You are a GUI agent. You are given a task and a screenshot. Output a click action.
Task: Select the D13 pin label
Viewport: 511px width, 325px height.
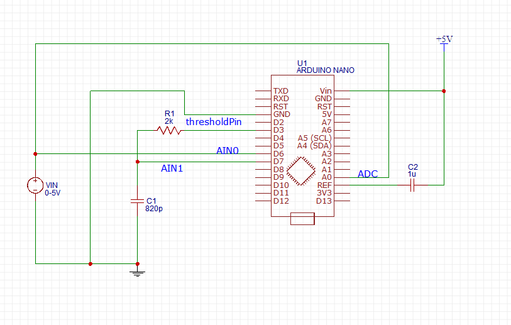(324, 201)
